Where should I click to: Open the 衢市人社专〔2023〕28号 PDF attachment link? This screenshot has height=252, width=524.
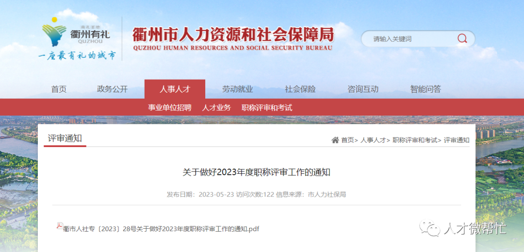[x=161, y=229]
